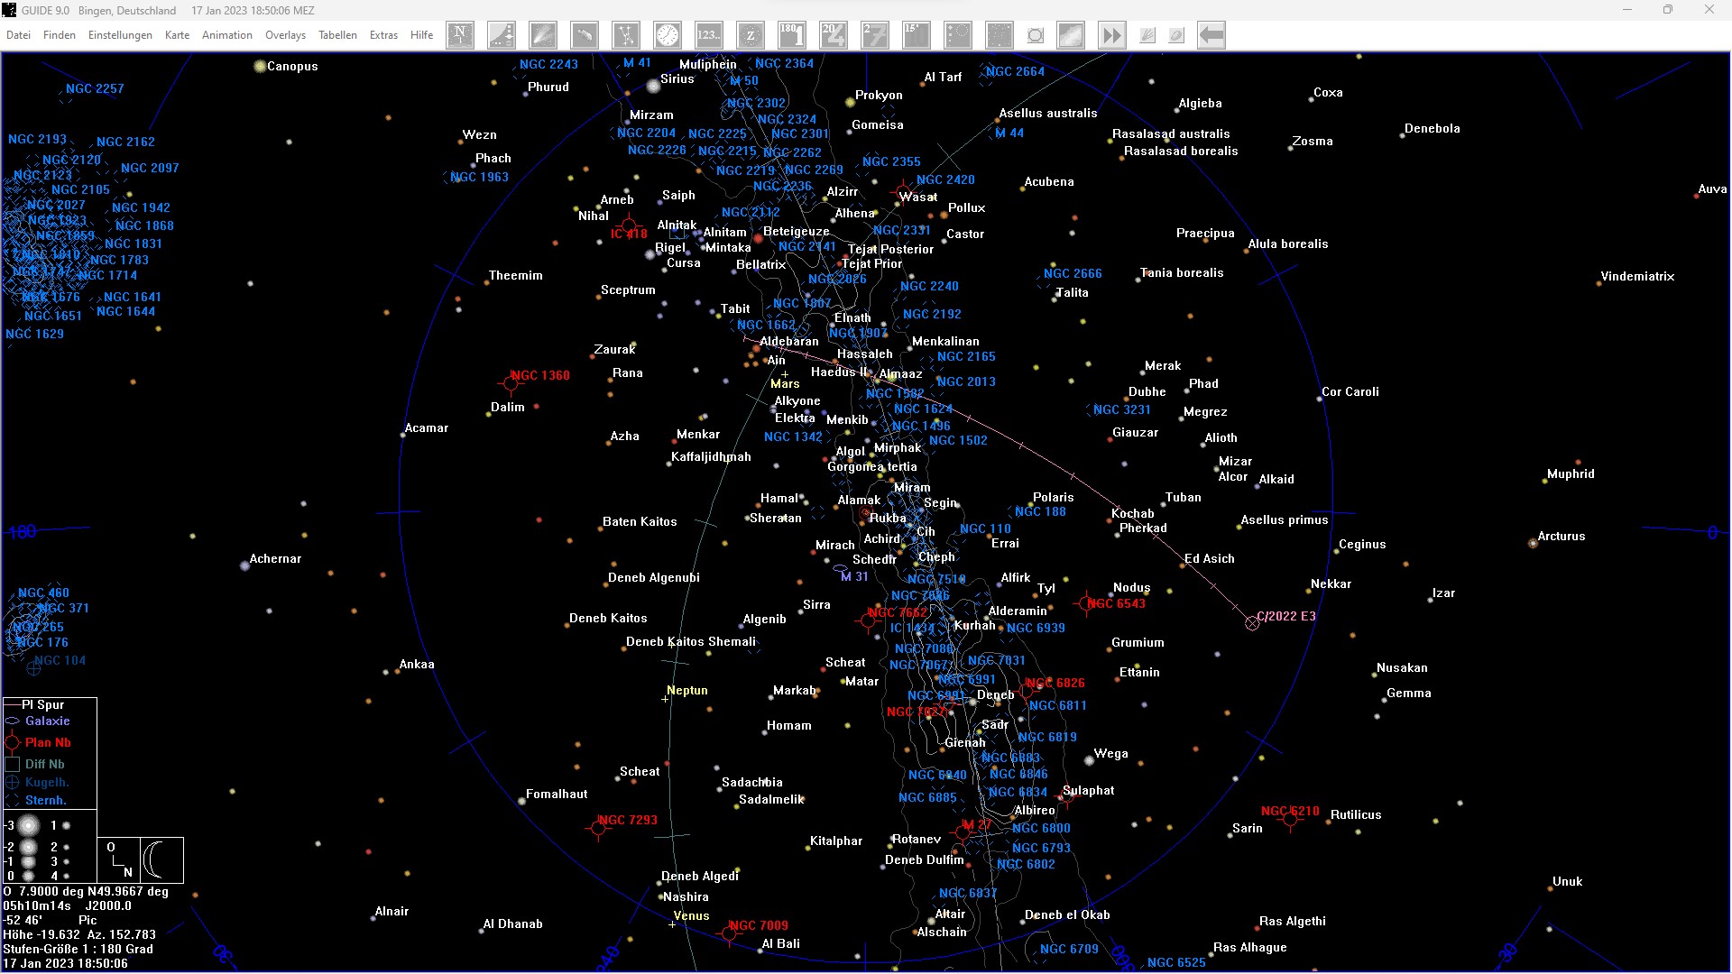Expand the Animation menu
The image size is (1732, 974).
click(x=226, y=35)
